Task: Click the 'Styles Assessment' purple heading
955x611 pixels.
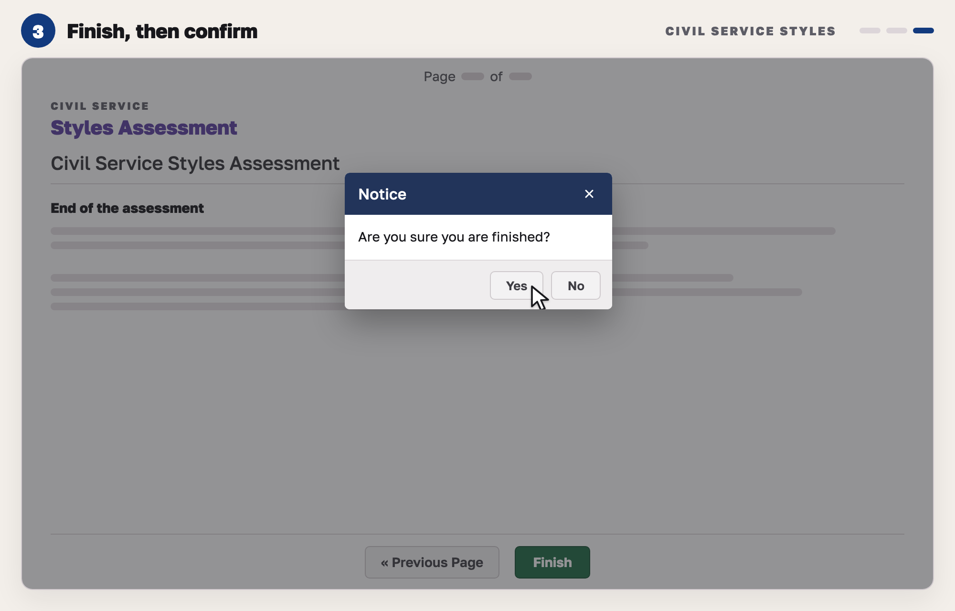Action: pyautogui.click(x=144, y=128)
